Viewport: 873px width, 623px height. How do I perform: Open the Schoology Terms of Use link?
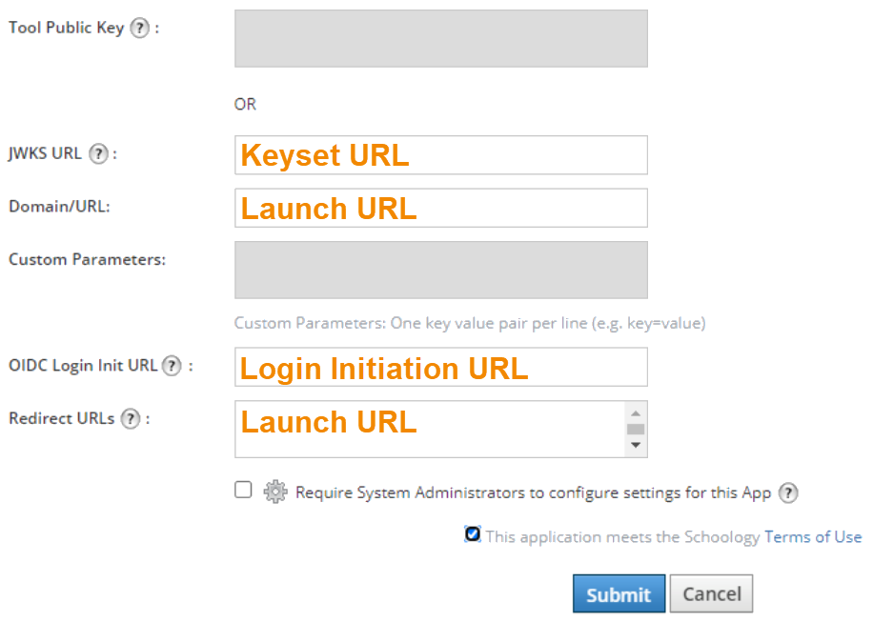coord(813,536)
